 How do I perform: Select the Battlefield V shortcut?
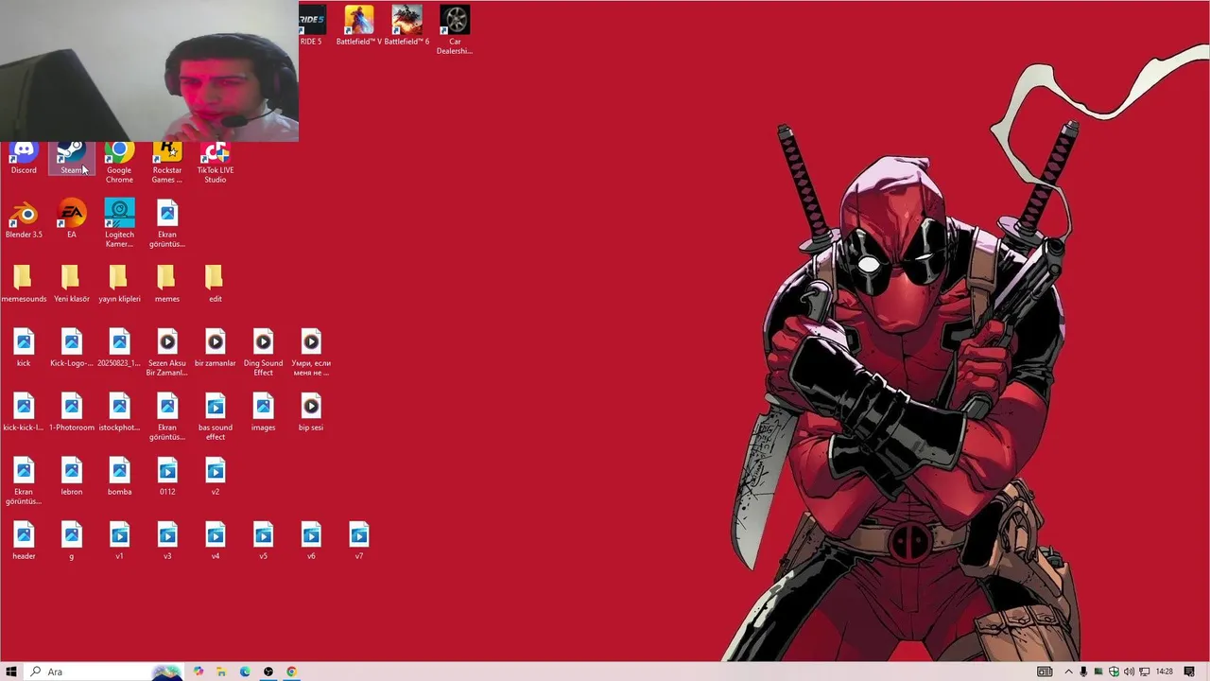point(359,26)
